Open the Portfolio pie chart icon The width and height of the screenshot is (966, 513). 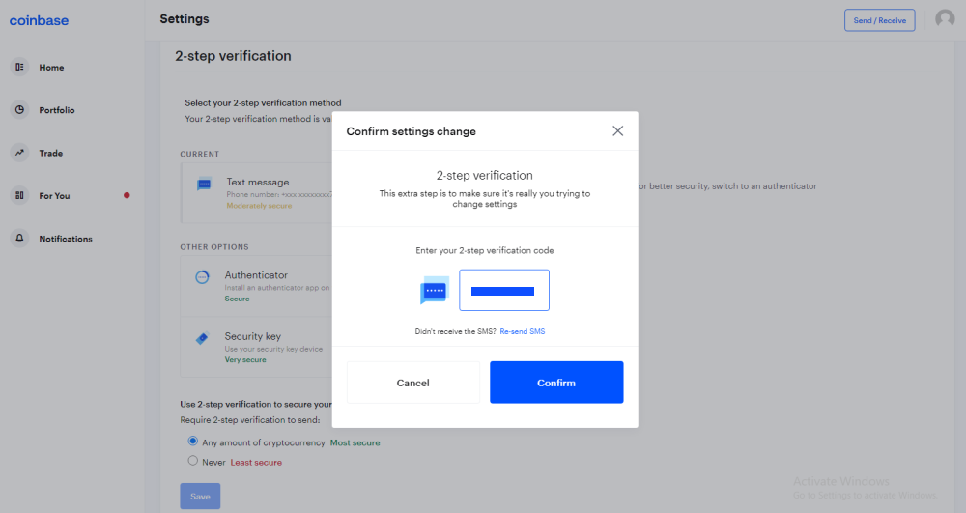click(19, 110)
